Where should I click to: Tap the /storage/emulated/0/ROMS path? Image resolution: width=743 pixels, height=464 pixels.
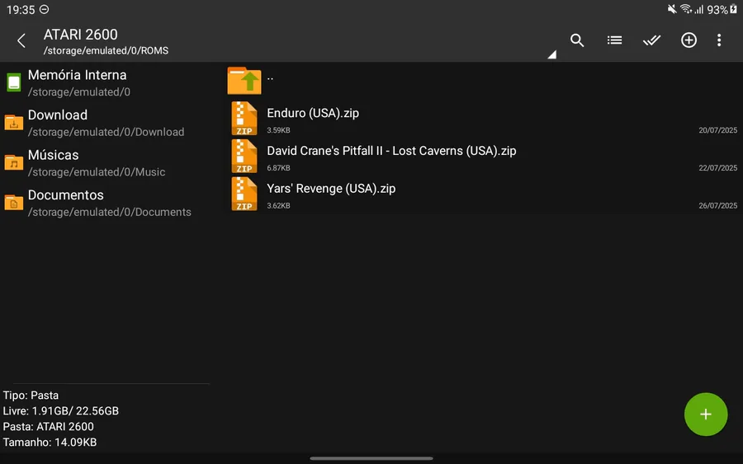point(106,50)
